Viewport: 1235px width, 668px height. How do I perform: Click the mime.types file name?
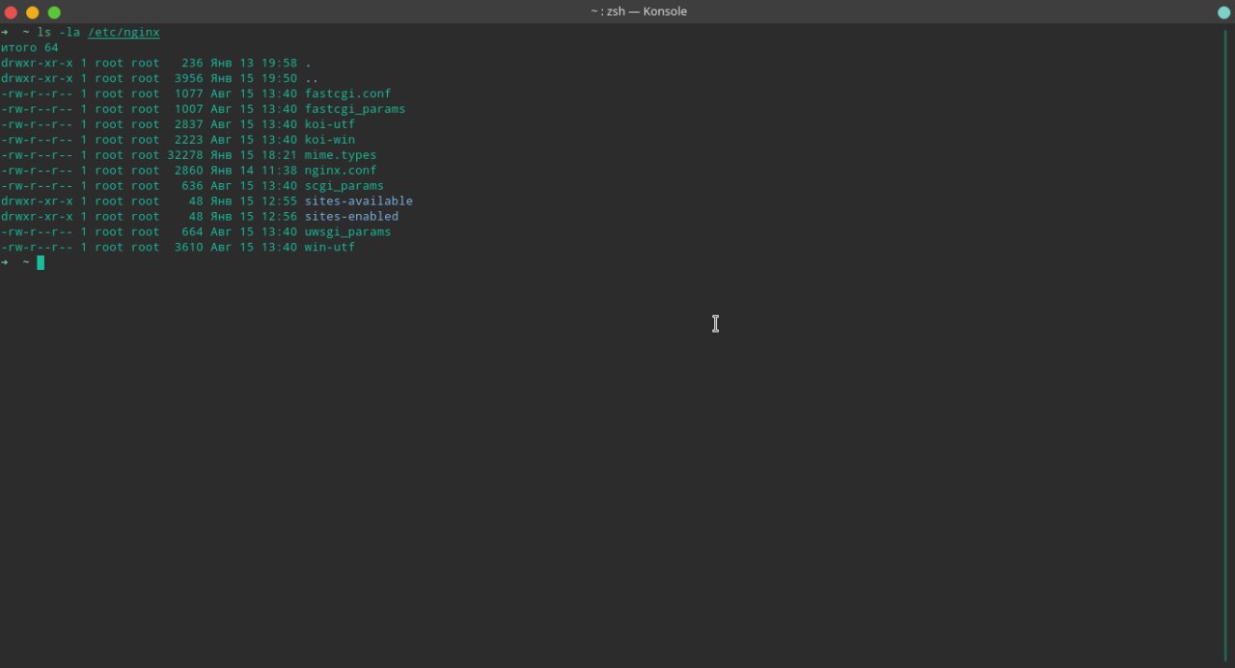pos(341,155)
